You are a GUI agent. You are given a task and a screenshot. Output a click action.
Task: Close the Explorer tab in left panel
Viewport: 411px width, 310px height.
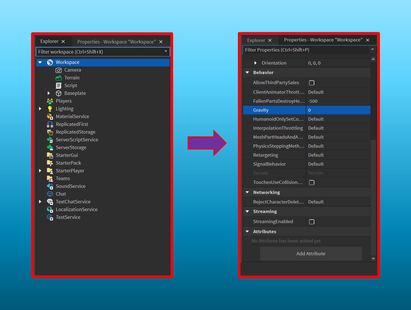click(63, 41)
